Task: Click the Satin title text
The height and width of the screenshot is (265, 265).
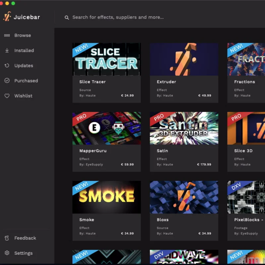Action: (162, 151)
